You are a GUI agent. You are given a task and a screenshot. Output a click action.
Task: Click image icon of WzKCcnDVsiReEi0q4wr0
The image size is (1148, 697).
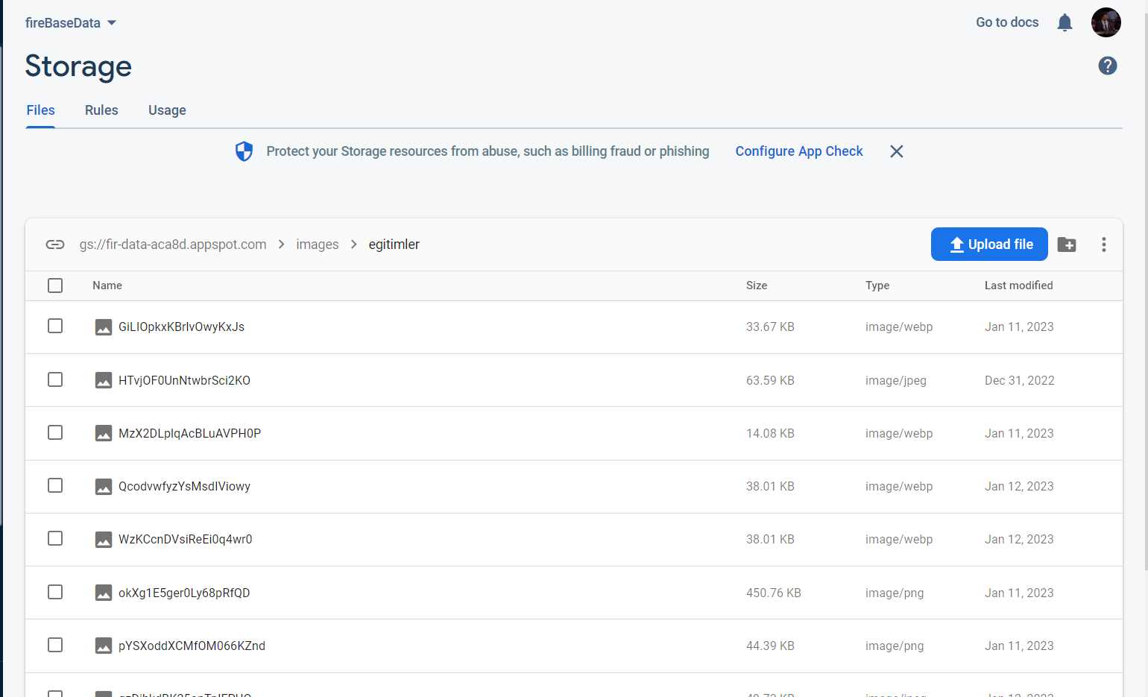(104, 540)
